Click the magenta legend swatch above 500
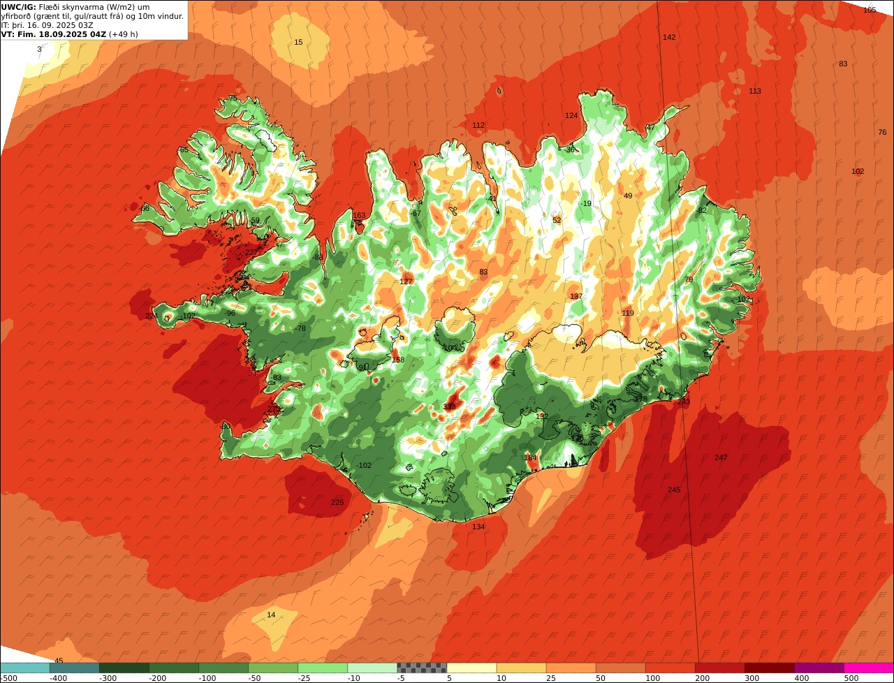The width and height of the screenshot is (894, 683). click(868, 668)
